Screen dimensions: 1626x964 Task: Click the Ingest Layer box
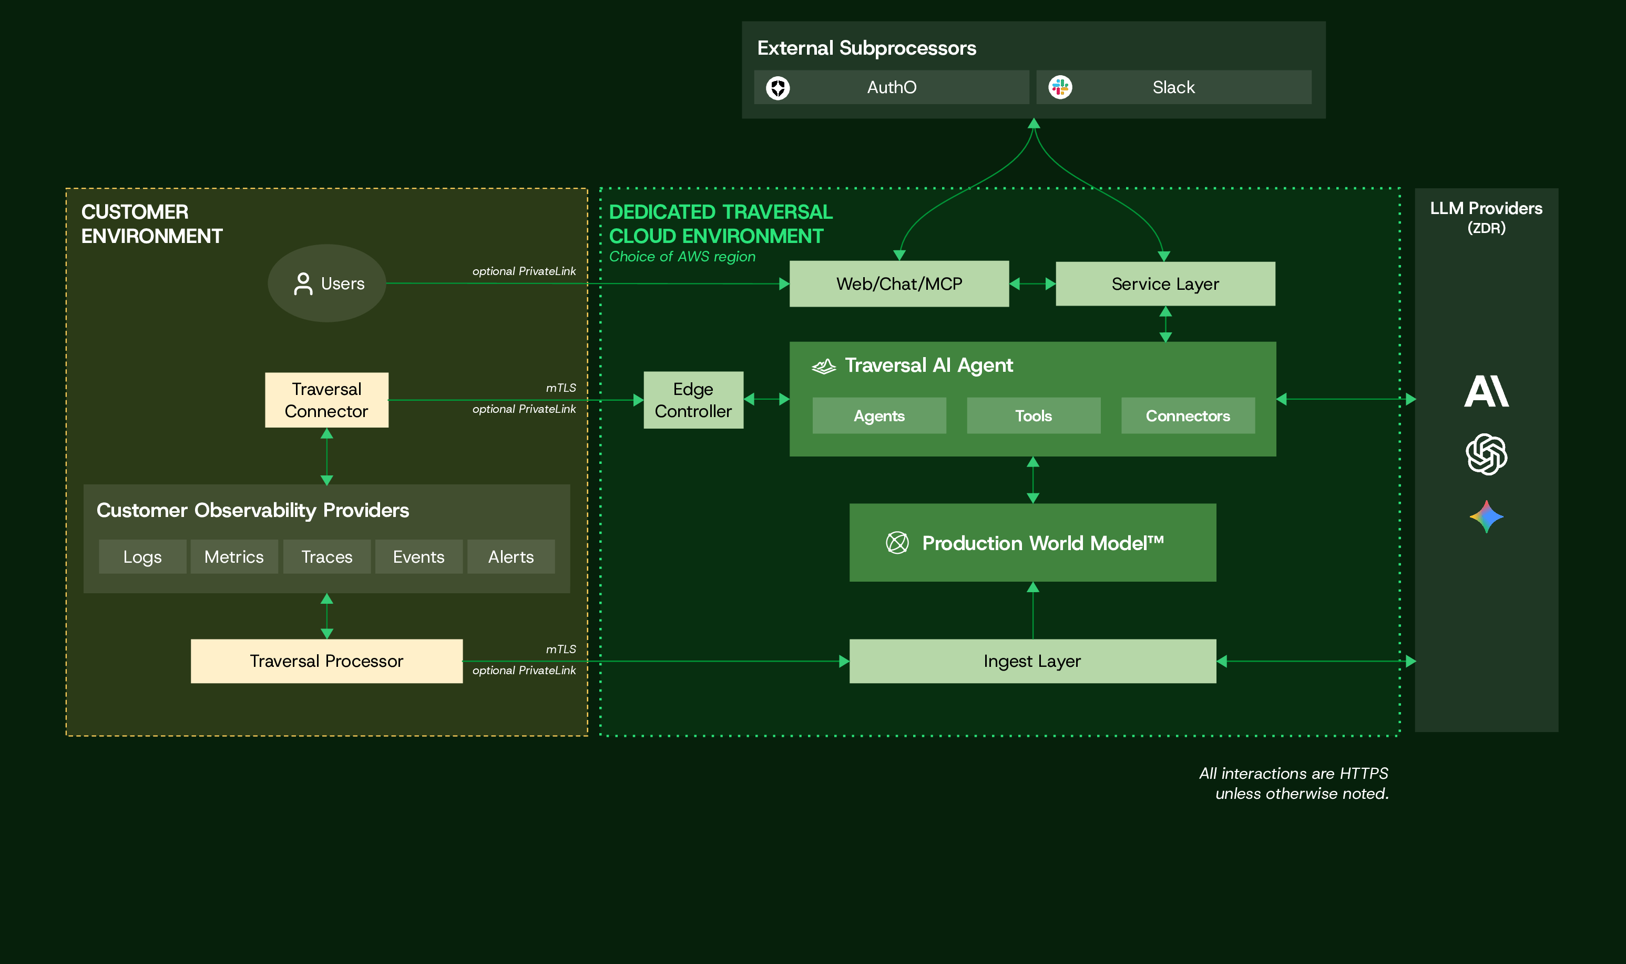click(x=1032, y=661)
